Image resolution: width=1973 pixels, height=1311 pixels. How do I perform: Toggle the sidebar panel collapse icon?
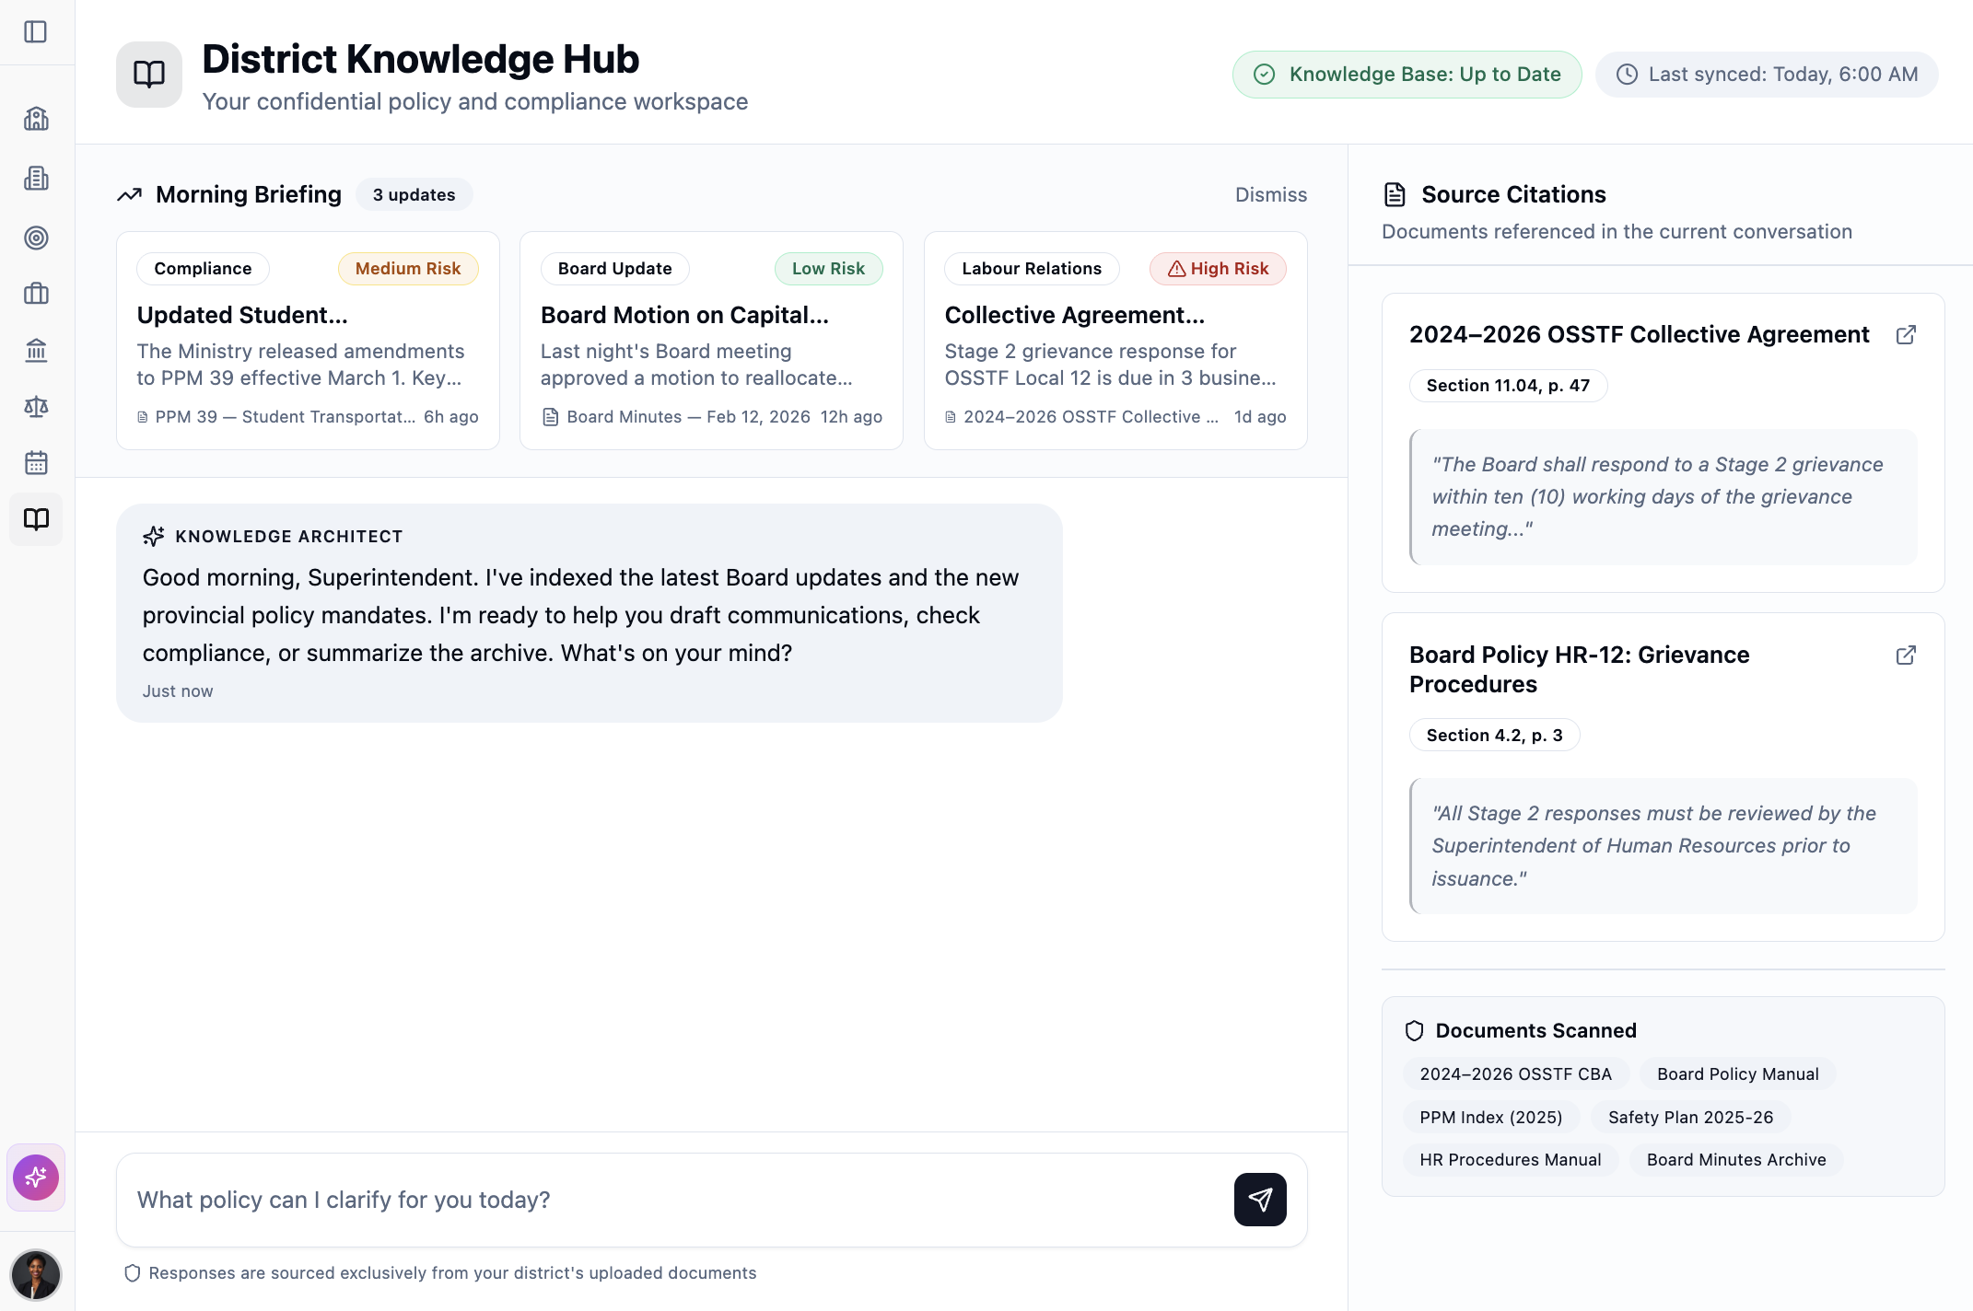click(36, 31)
